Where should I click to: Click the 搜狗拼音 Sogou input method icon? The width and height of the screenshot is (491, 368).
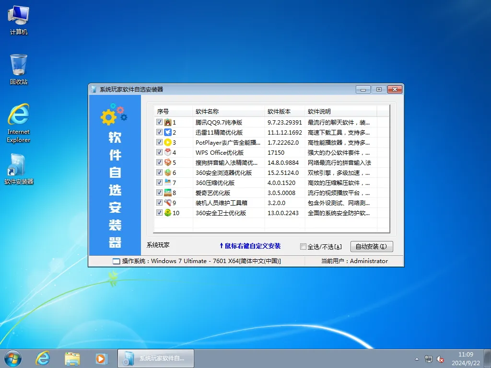[x=168, y=162]
